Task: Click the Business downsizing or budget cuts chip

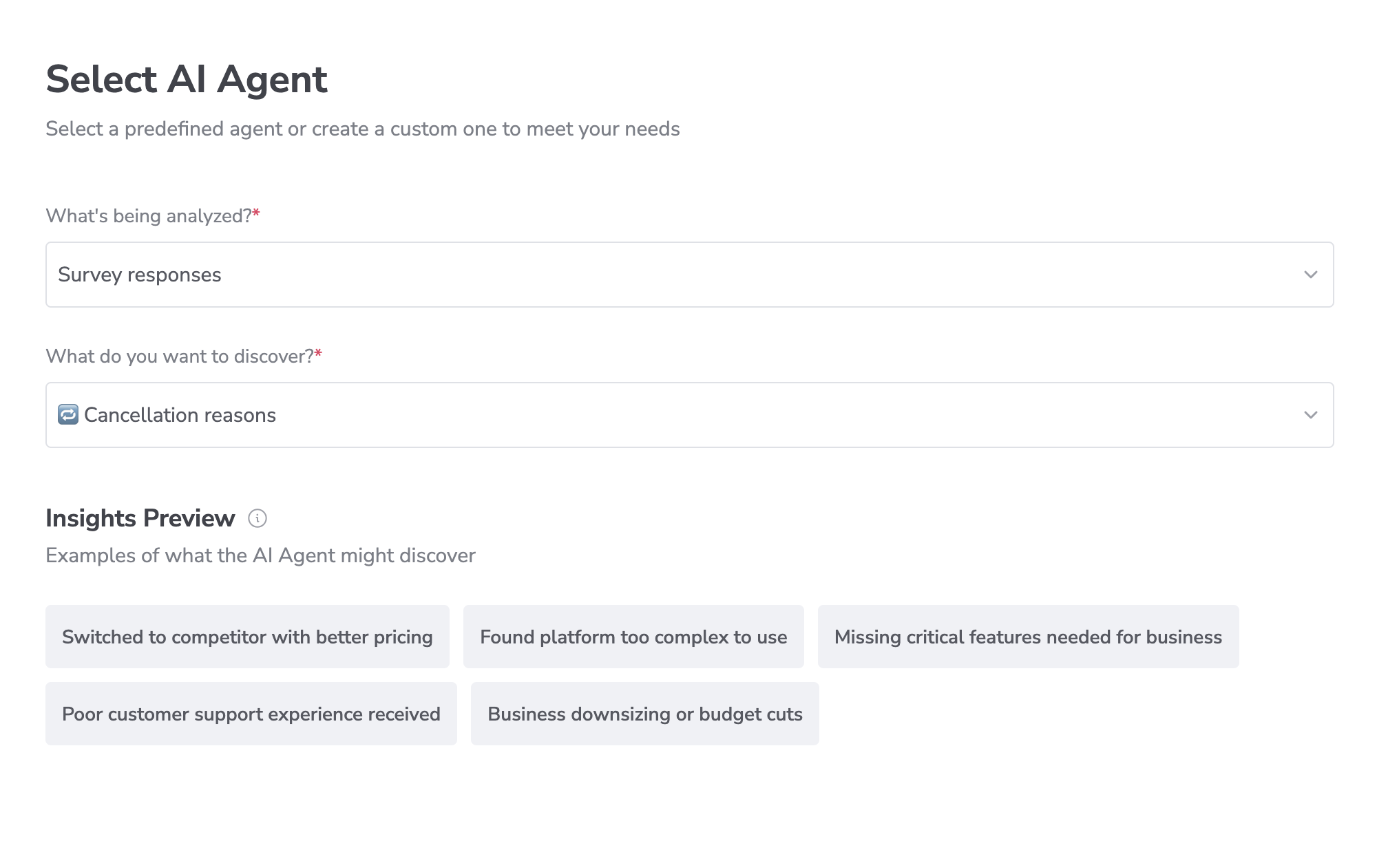Action: pos(644,714)
